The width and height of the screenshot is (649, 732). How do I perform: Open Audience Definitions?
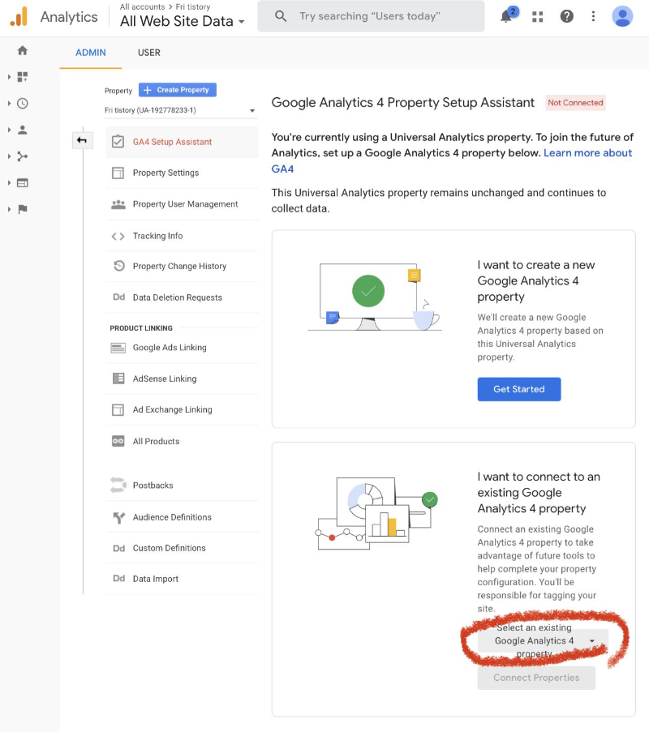182,517
